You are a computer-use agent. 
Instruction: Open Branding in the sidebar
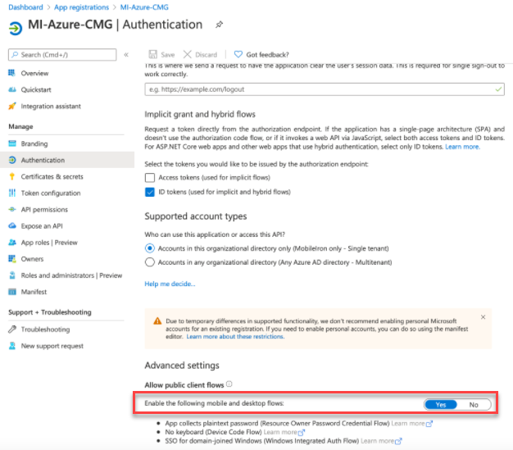coord(34,143)
